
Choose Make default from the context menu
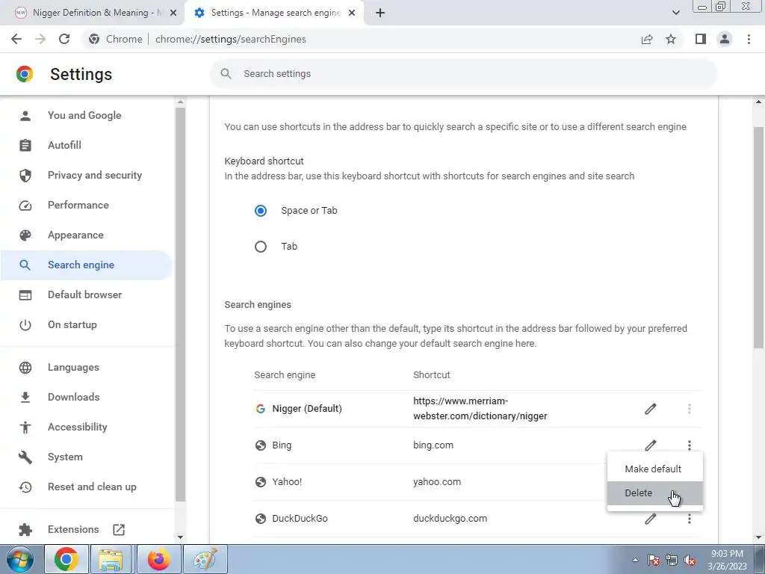point(654,469)
